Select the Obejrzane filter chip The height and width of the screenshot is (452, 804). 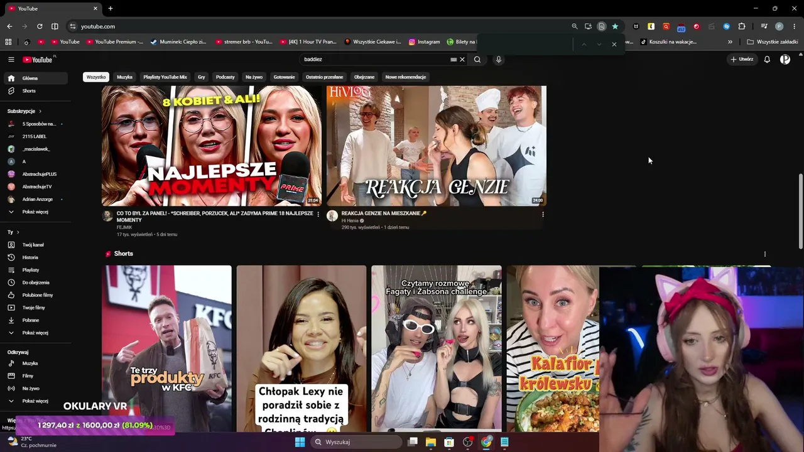364,77
